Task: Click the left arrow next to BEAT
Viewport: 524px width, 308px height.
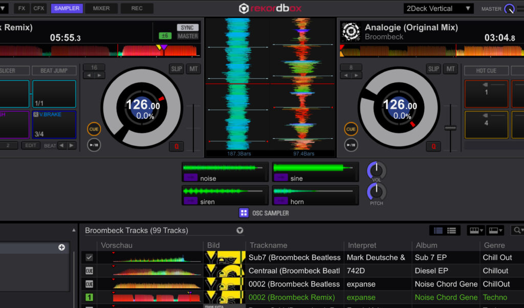Action: [x=61, y=145]
